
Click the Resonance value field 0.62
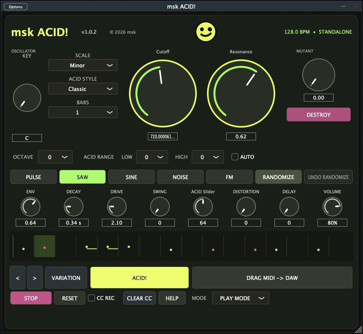tap(241, 136)
